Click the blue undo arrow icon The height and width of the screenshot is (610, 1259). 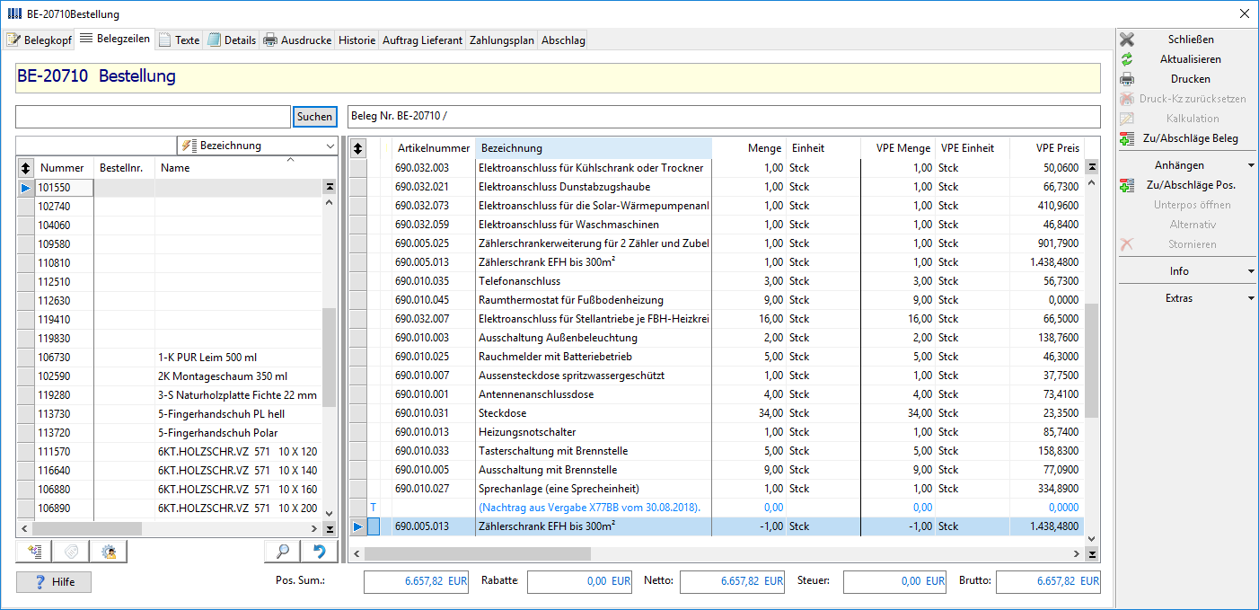[x=320, y=552]
